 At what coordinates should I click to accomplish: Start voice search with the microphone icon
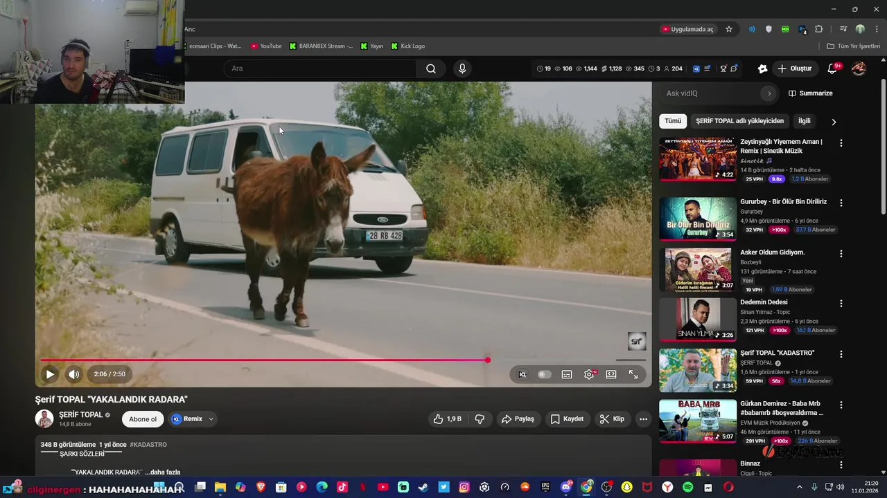point(462,68)
